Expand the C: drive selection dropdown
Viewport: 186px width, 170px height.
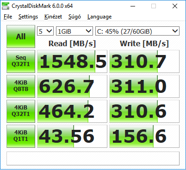coord(137,31)
